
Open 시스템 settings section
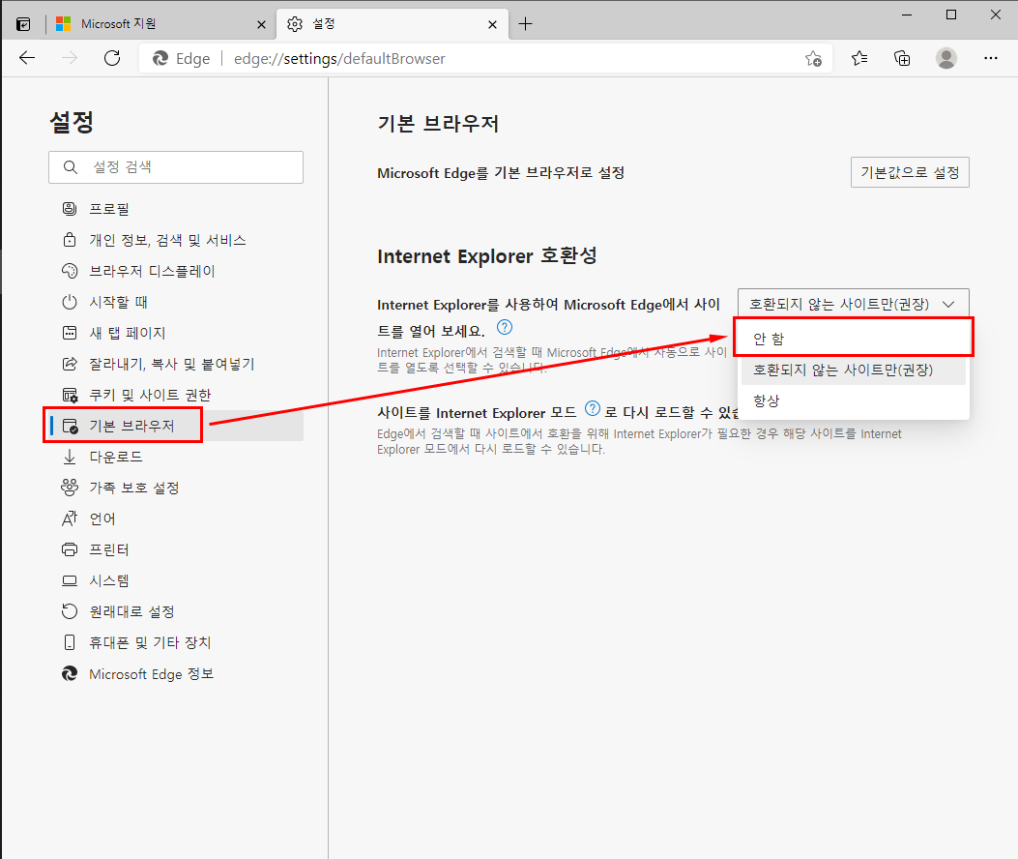tap(176, 580)
